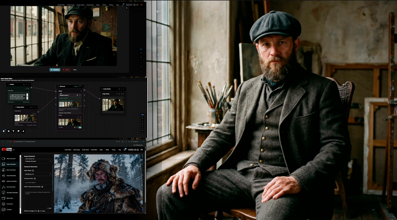Viewport: 397px width, 220px height.
Task: Click Blog in the Image Generator top navigation
Action: [x=120, y=149]
